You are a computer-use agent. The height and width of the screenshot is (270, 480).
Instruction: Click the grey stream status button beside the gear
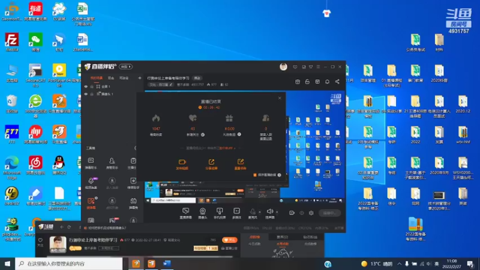tap(329, 213)
